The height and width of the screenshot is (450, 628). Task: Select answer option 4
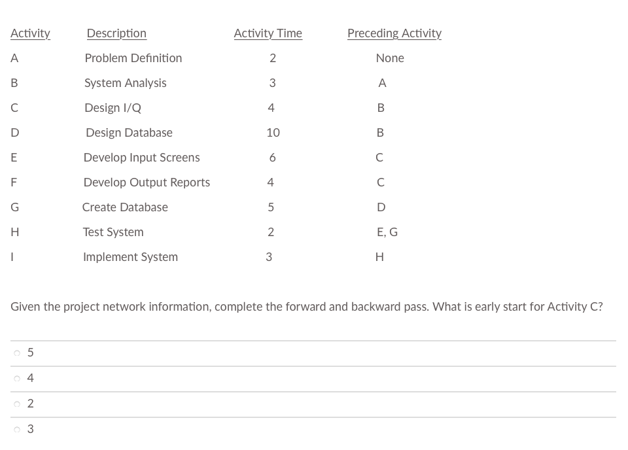[x=30, y=378]
